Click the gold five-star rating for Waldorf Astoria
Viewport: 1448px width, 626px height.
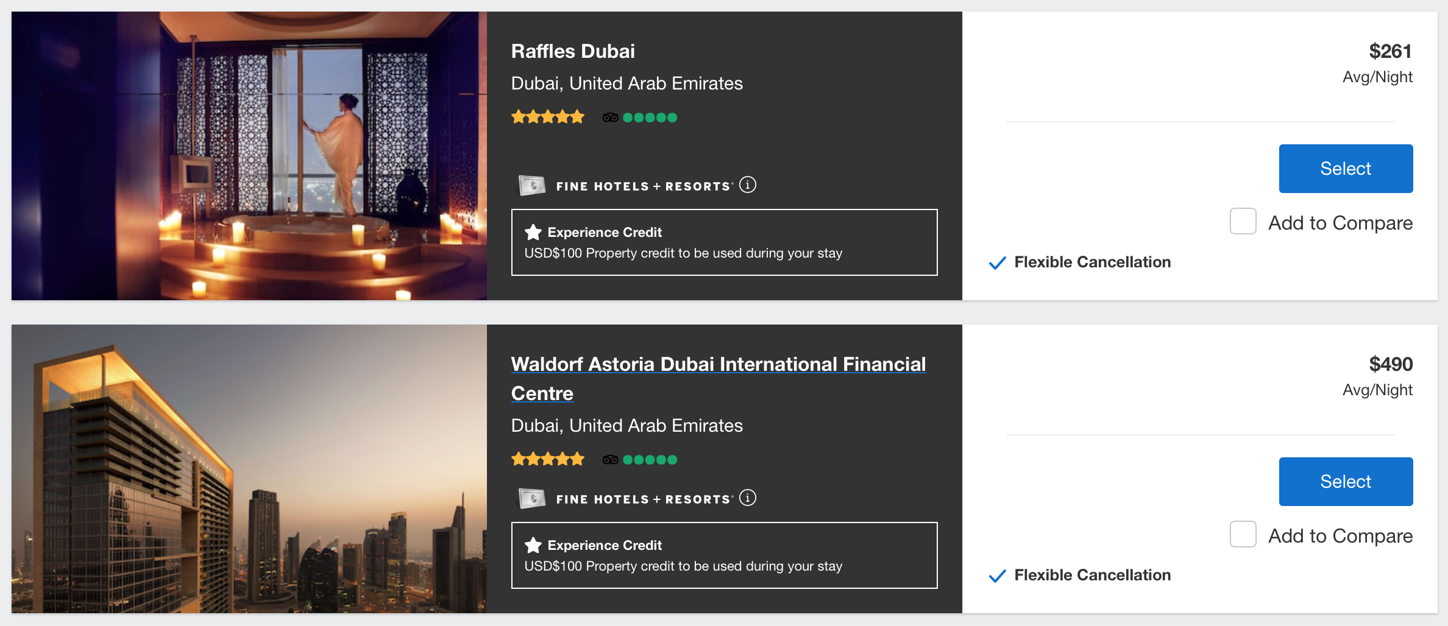548,459
